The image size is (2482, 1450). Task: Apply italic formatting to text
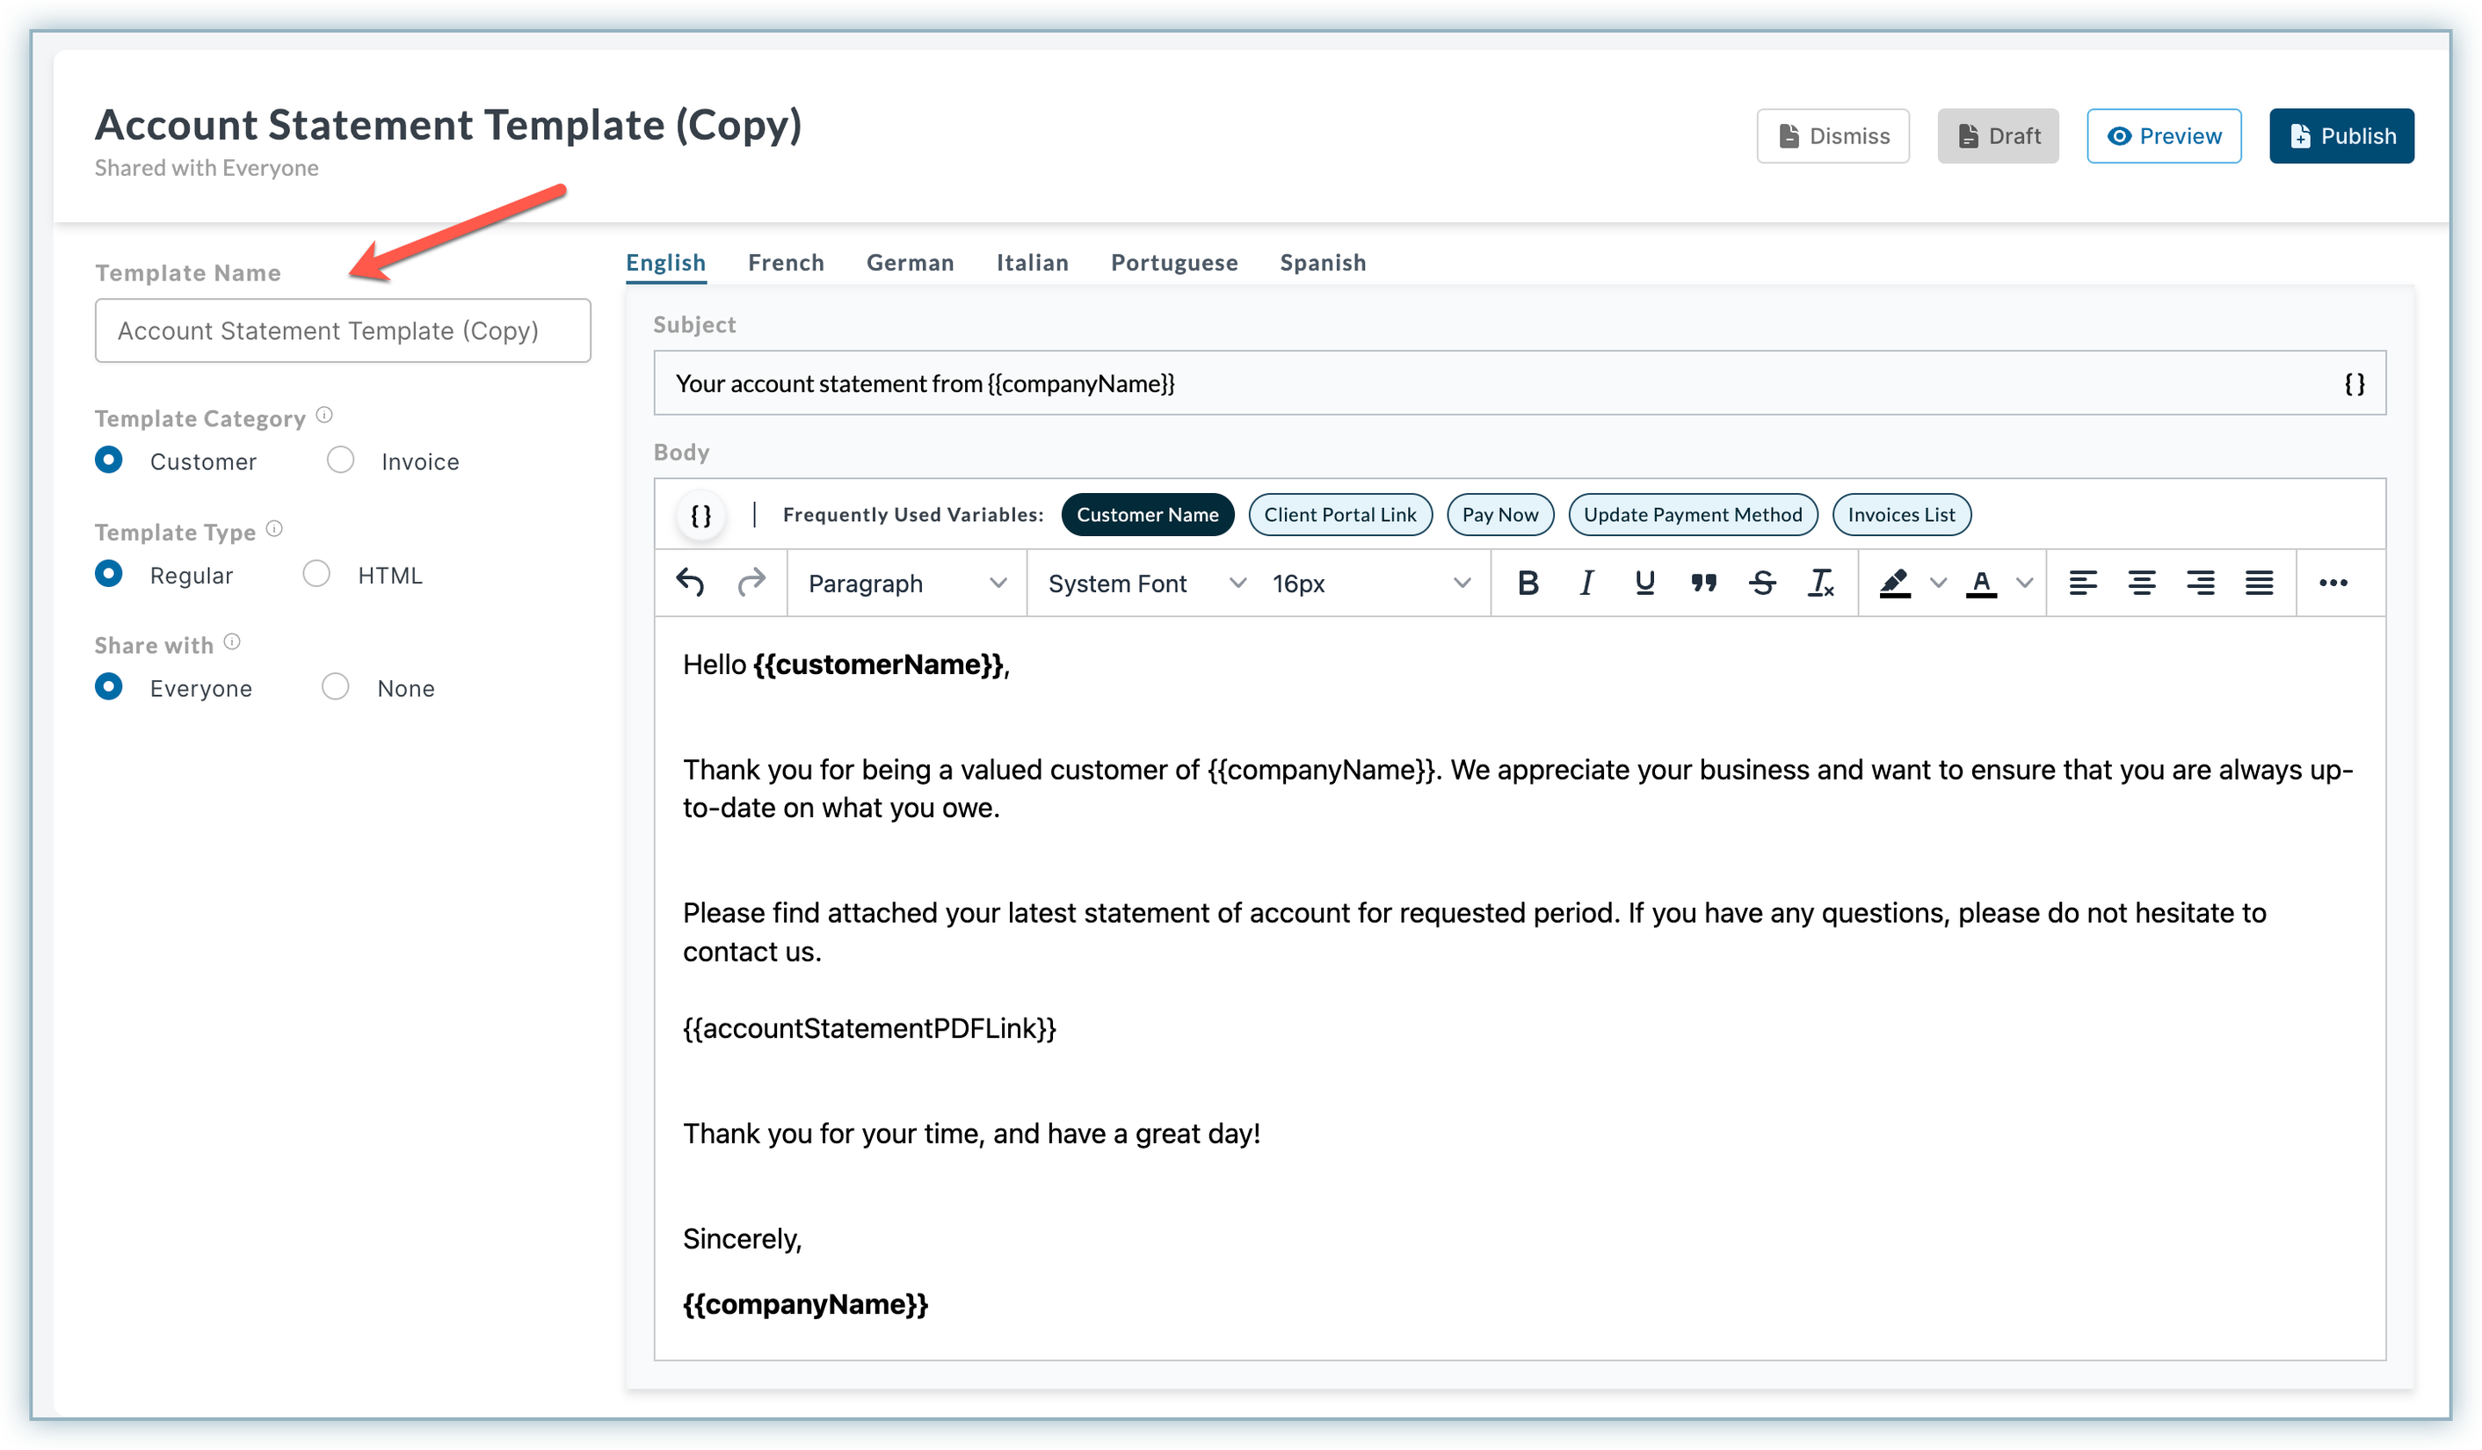[x=1586, y=584]
